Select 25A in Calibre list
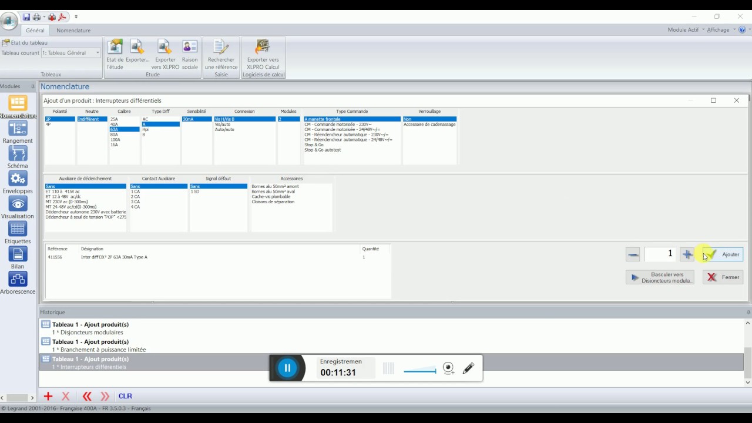752x423 pixels. coord(124,119)
